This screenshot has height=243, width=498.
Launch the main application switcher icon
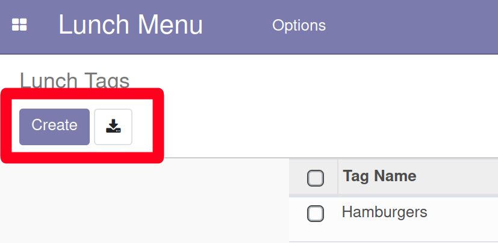(x=19, y=25)
